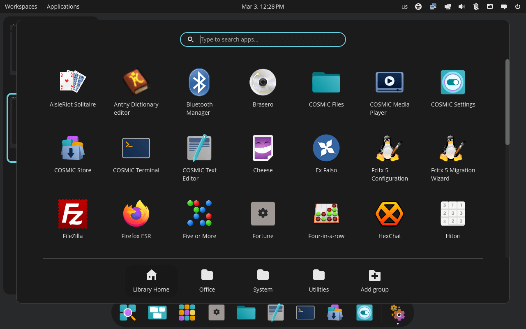Open COSMIC Media Player
The width and height of the screenshot is (526, 329).
(390, 82)
